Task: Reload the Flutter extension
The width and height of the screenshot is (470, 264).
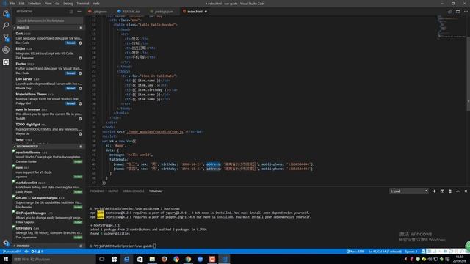Action: (70, 73)
